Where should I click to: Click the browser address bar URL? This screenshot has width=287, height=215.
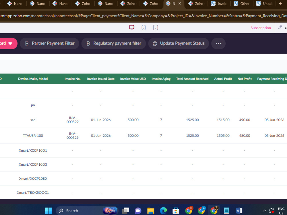(143, 16)
